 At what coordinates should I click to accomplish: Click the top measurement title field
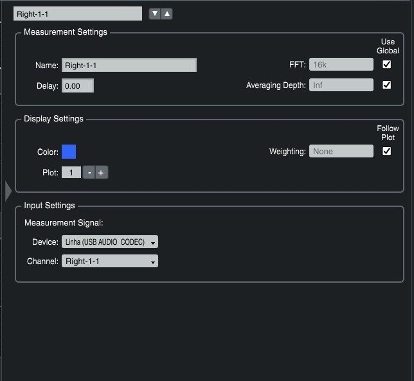pos(77,13)
